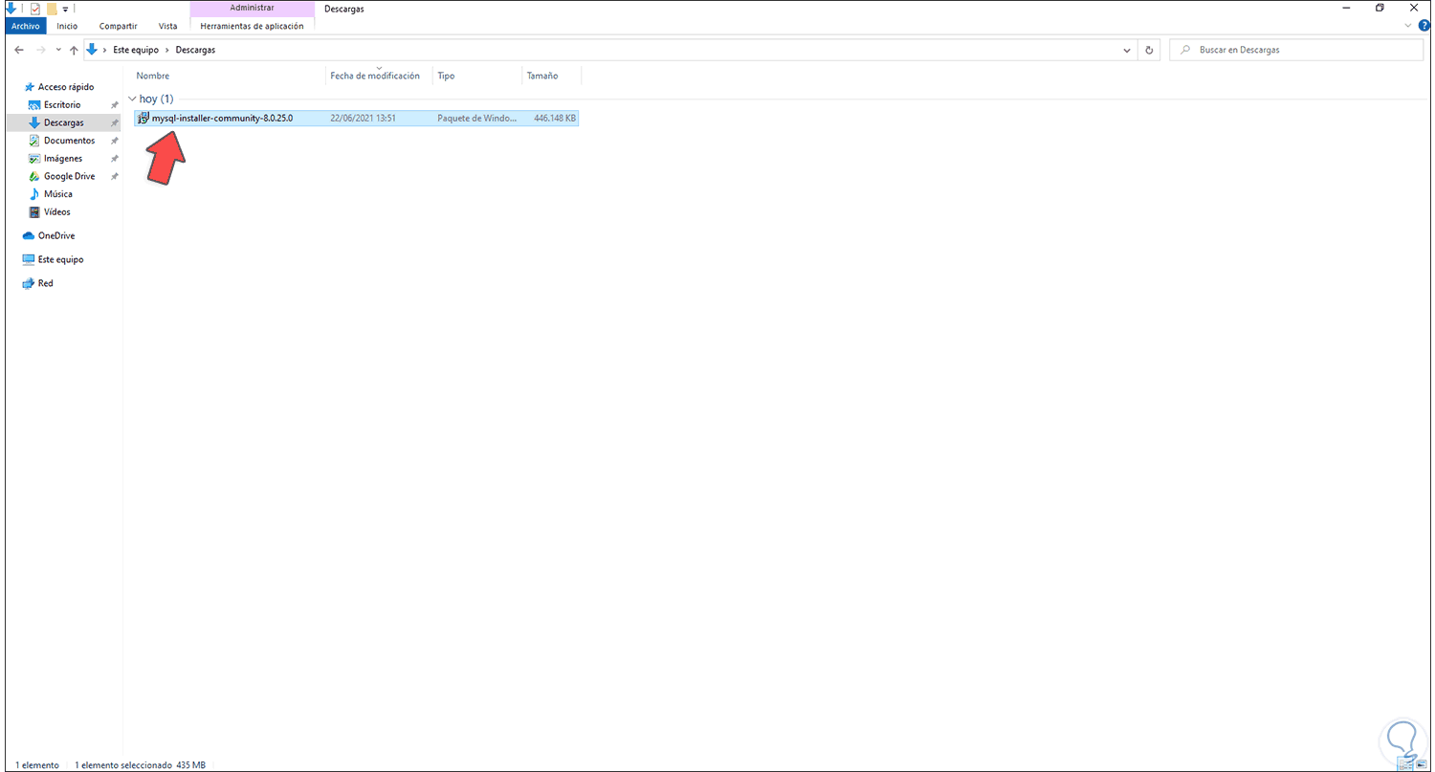Click the Vídeos film icon in sidebar
Viewport: 1435px width, 772px height.
coord(34,212)
